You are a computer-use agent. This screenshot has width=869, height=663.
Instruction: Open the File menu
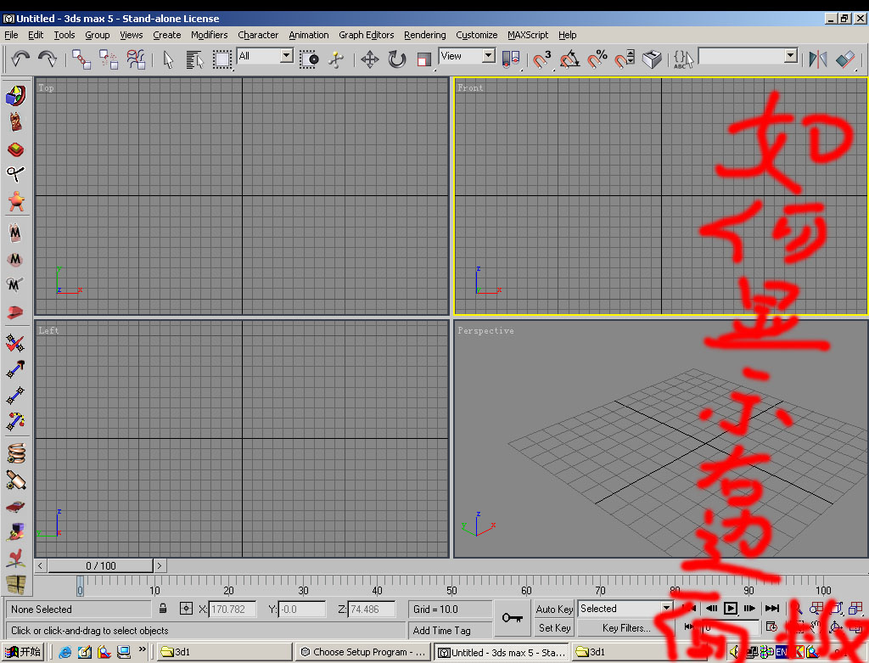11,35
